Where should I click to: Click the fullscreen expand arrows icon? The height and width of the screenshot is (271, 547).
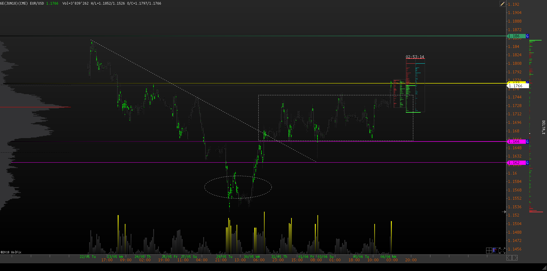coord(502,250)
